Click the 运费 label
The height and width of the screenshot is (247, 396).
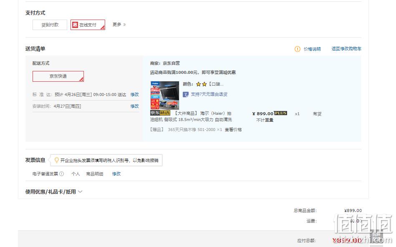312,221
